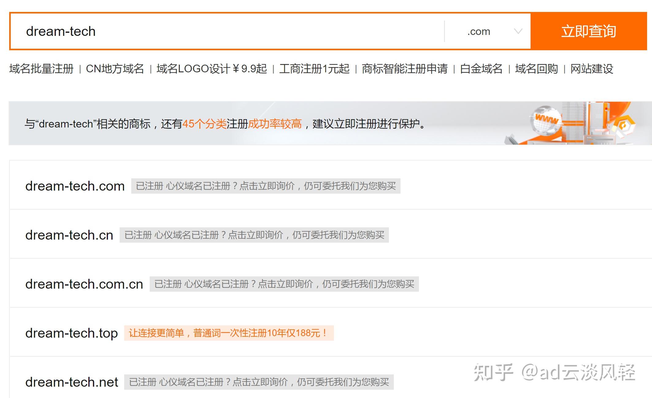Open the 工商注册1元起 link
Viewport: 652px width, 398px height.
[314, 69]
